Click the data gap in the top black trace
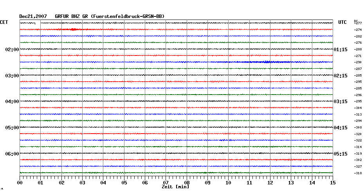This screenshot has width=364, height=193. coord(38,23)
